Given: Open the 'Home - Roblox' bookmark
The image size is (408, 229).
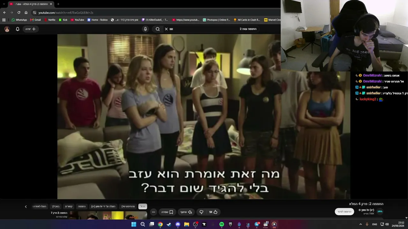Looking at the screenshot, I should (x=97, y=20).
